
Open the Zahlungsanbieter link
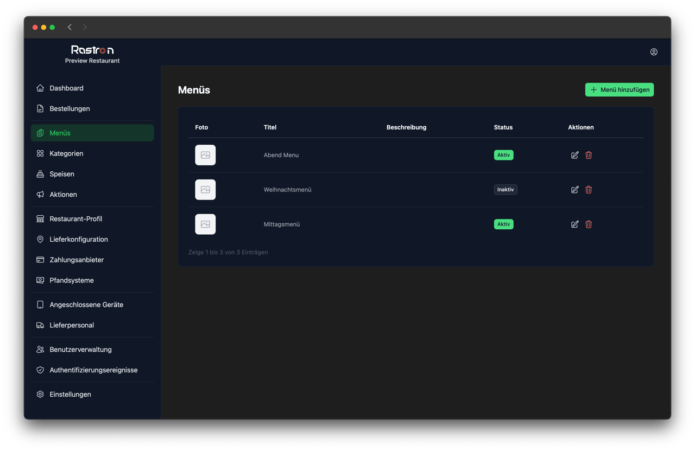tap(77, 260)
